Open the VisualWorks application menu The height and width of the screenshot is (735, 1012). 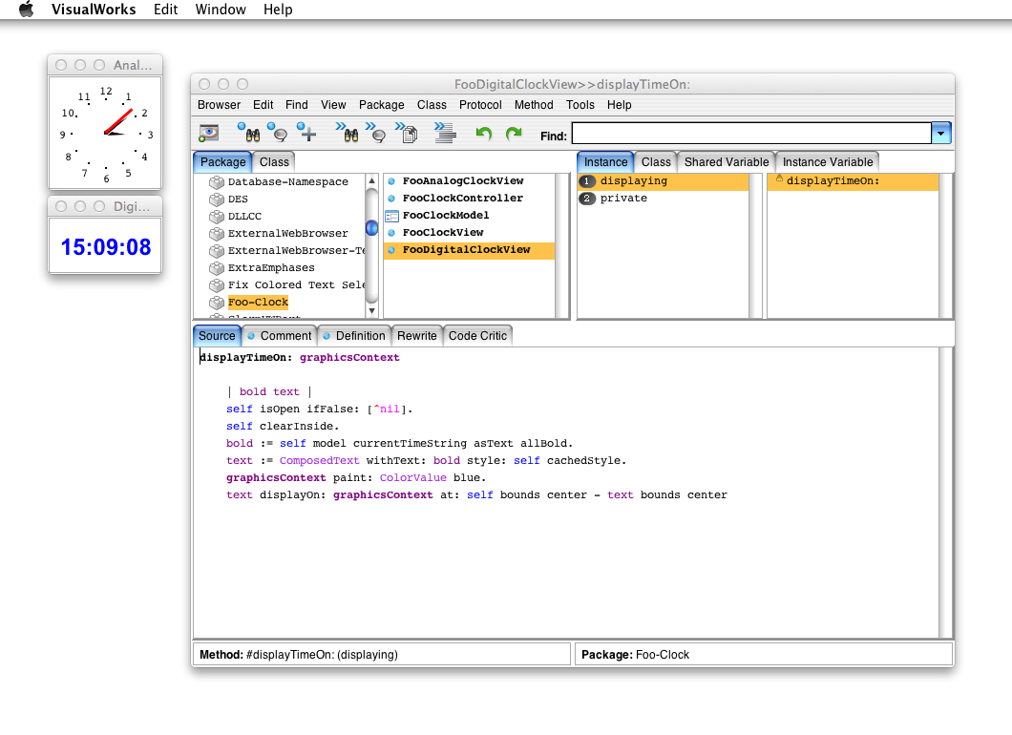click(94, 9)
